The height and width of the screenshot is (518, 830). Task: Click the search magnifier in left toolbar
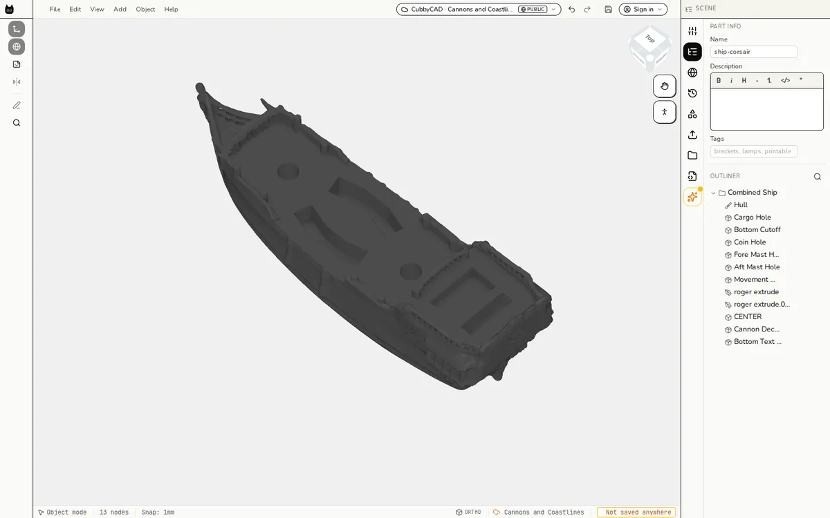pos(17,123)
